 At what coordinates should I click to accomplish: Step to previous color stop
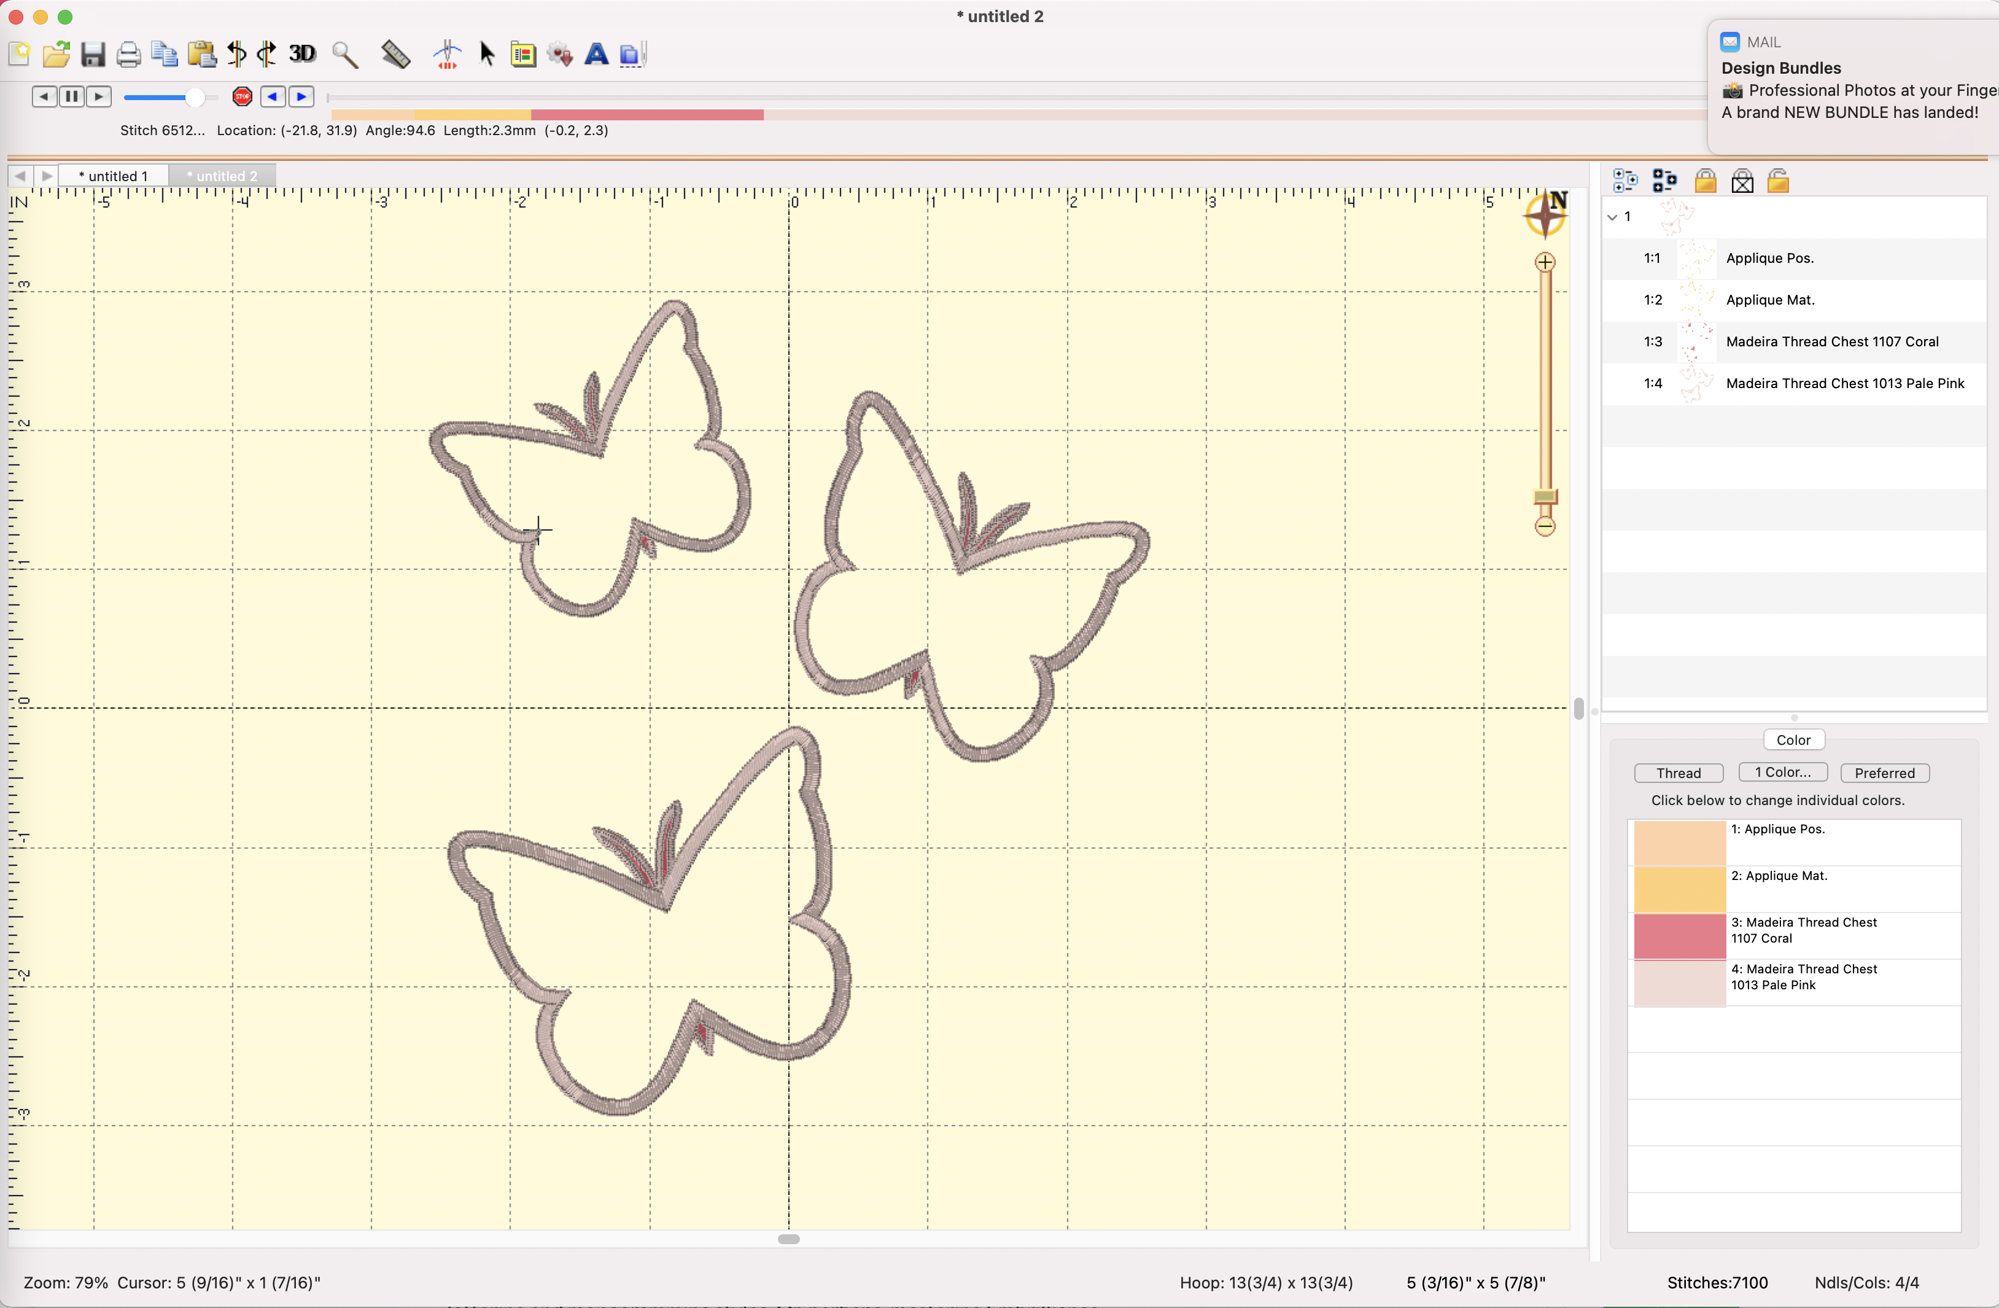[x=273, y=96]
